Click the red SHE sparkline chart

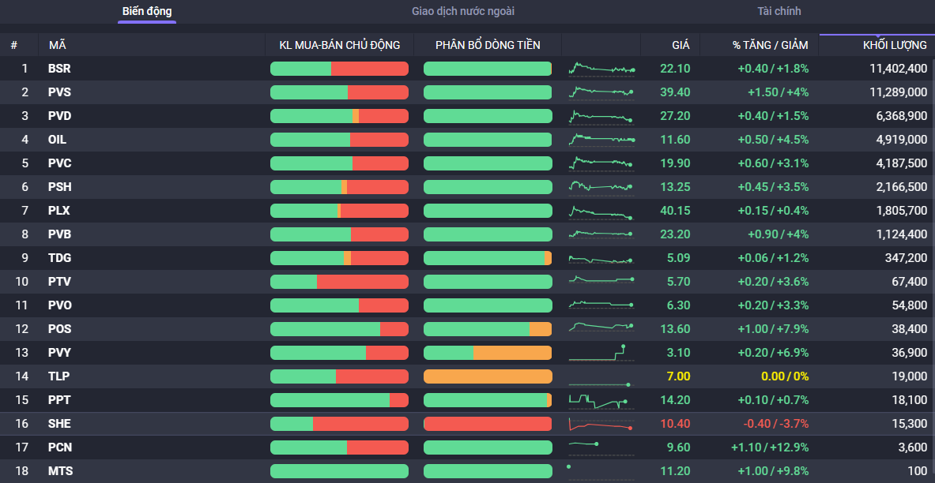(601, 425)
